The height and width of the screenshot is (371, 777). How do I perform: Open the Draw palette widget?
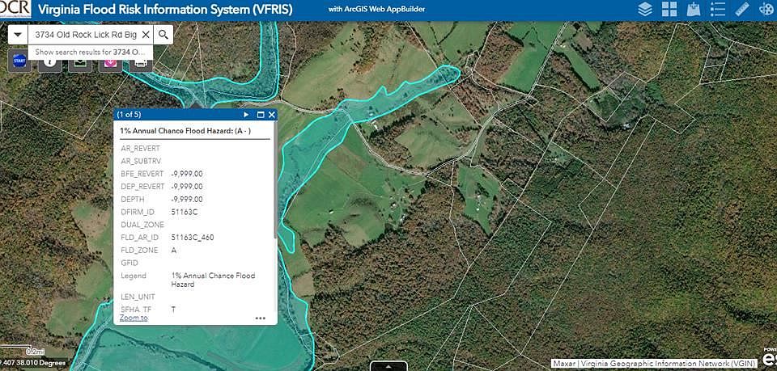click(x=766, y=10)
